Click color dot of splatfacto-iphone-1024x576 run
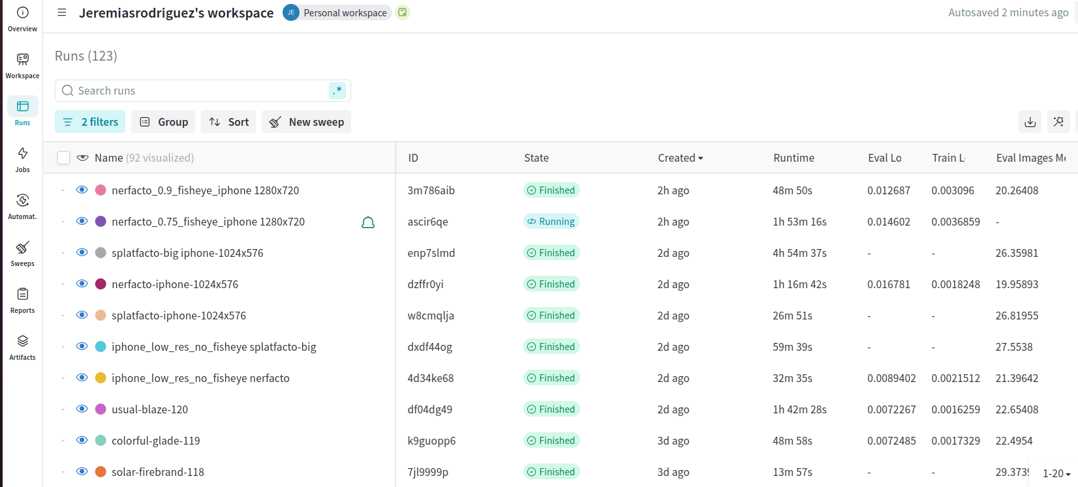Viewport: 1078px width, 487px height. [x=100, y=316]
